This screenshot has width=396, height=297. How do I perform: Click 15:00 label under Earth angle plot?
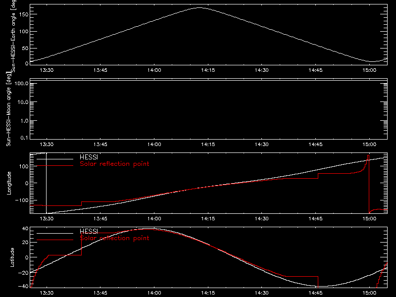[x=369, y=70]
